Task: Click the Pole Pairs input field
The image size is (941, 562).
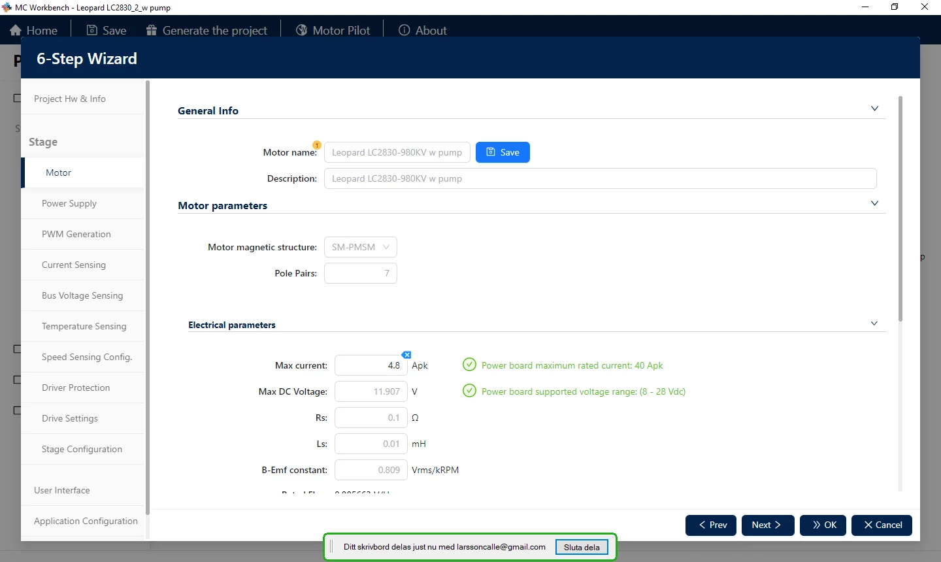Action: point(361,273)
